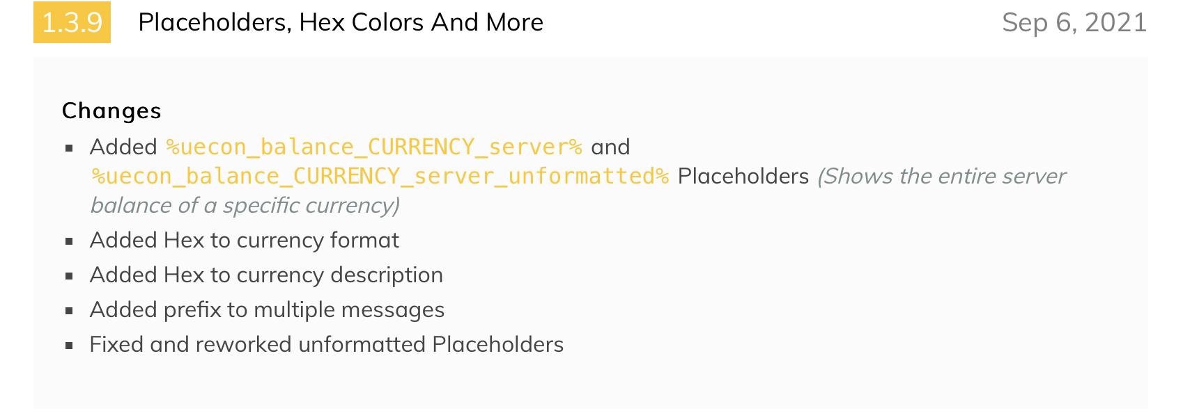Click the word and between placeholder codes
The width and height of the screenshot is (1183, 413).
tap(610, 147)
